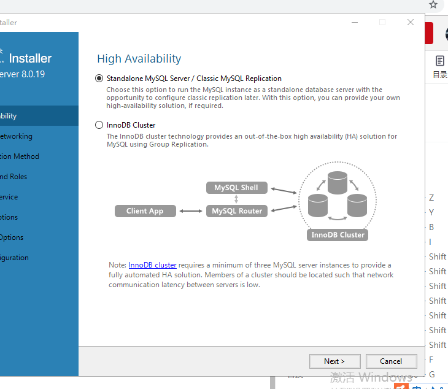Click the Next > button

click(334, 361)
